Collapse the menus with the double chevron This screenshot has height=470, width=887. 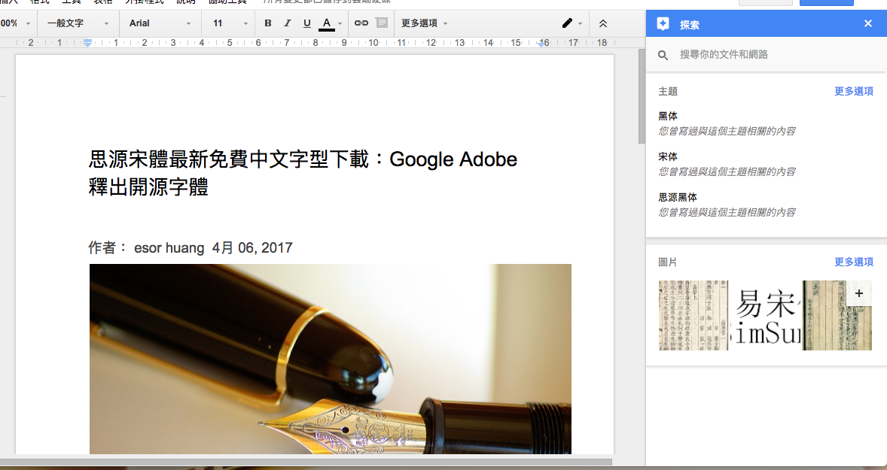603,24
